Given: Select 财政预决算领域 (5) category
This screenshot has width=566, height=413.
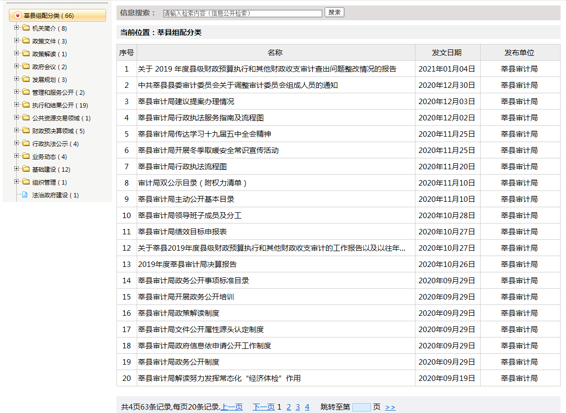Looking at the screenshot, I should point(59,131).
